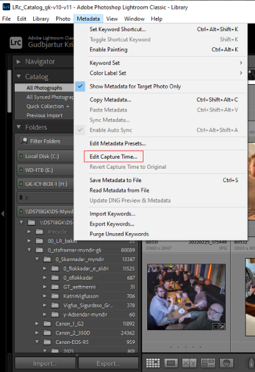Open the Window menu
The width and height of the screenshot is (255, 372).
tap(134, 18)
